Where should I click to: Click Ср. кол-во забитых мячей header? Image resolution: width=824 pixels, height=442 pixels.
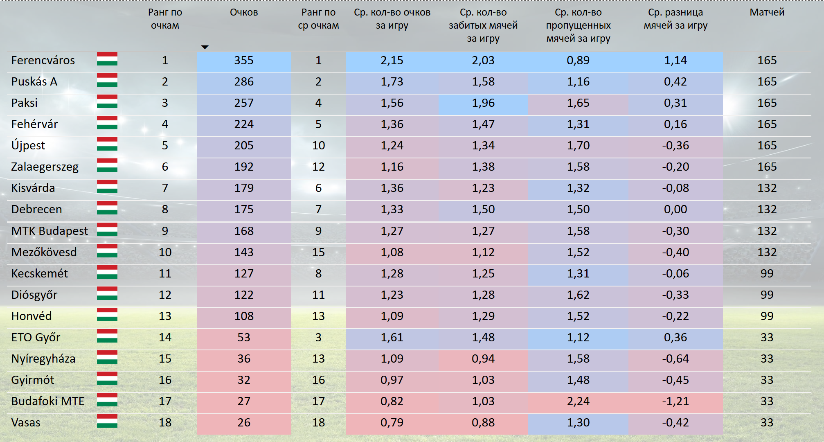(483, 25)
